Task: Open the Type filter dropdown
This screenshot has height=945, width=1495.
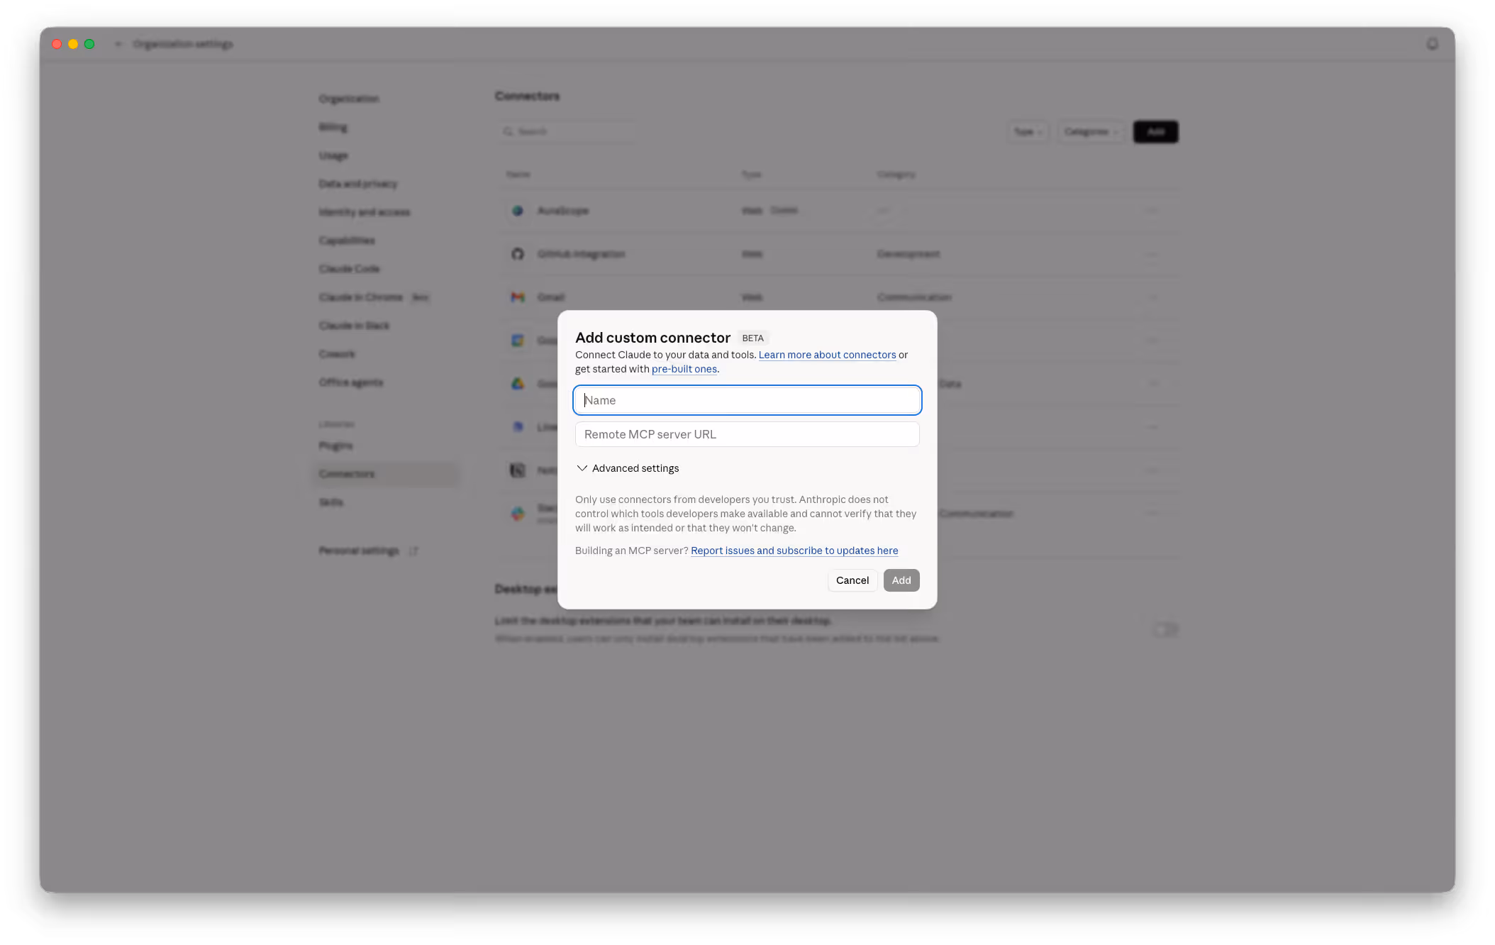Action: [1028, 132]
